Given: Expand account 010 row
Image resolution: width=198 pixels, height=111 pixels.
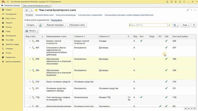Looking at the screenshot, I should pyautogui.click(x=30, y=82).
